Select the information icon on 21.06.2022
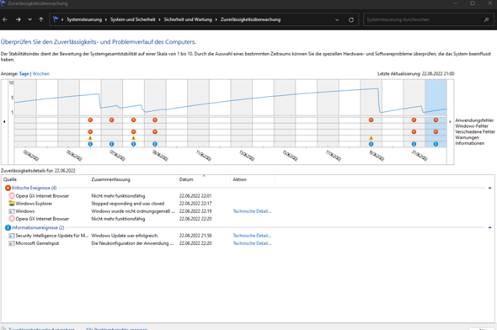The width and height of the screenshot is (497, 330). 414,144
